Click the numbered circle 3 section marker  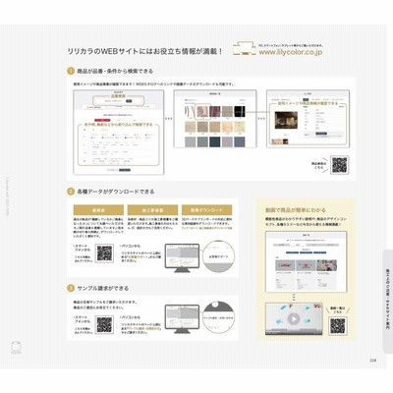[x=71, y=288]
